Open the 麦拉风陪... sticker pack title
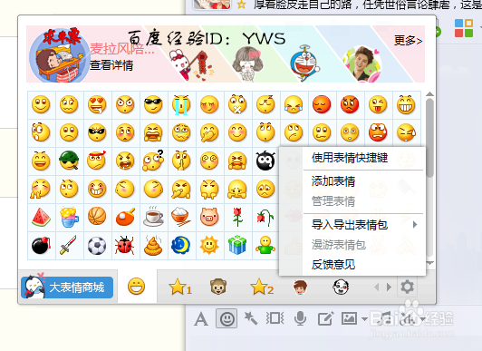Viewport: 482px width, 351px height. tap(121, 49)
